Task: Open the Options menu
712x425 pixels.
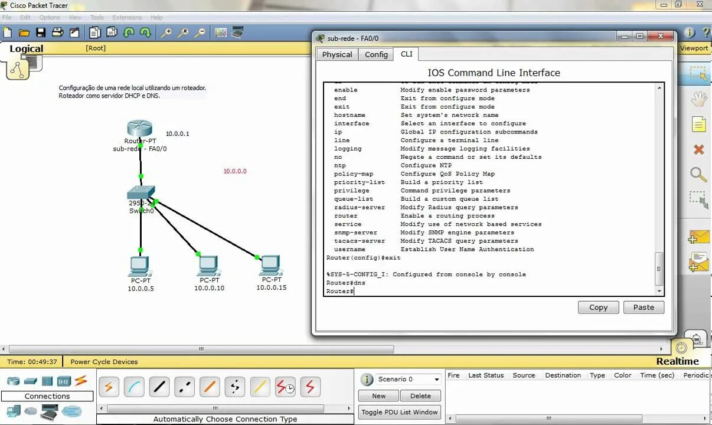Action: click(x=50, y=18)
